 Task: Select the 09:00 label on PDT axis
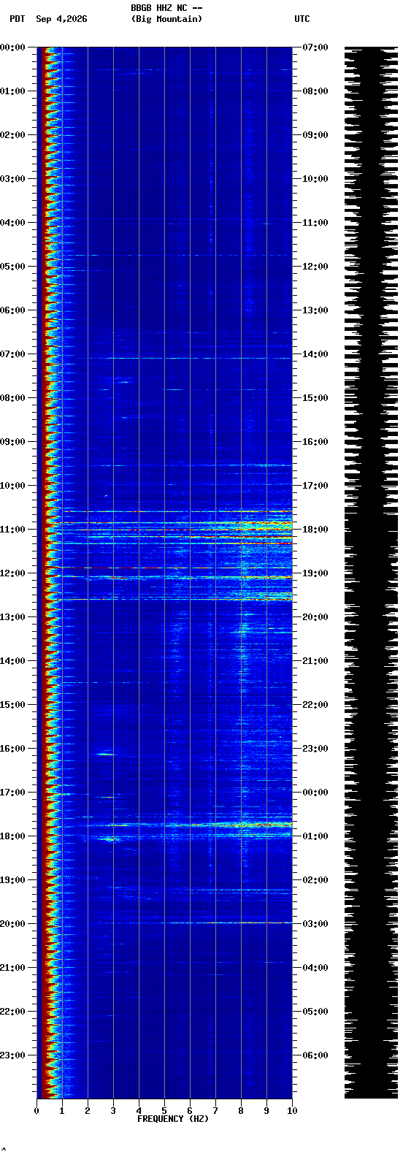pyautogui.click(x=12, y=442)
